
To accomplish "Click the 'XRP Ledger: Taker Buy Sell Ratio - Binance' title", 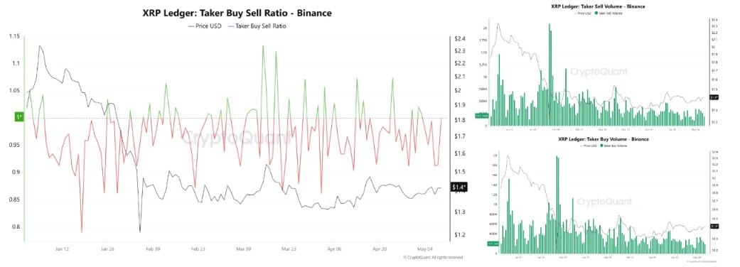I will click(237, 13).
